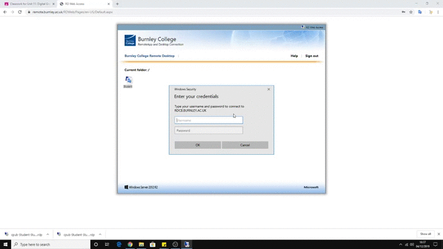
Task: Expand options for first rdp download
Action: pyautogui.click(x=48, y=235)
